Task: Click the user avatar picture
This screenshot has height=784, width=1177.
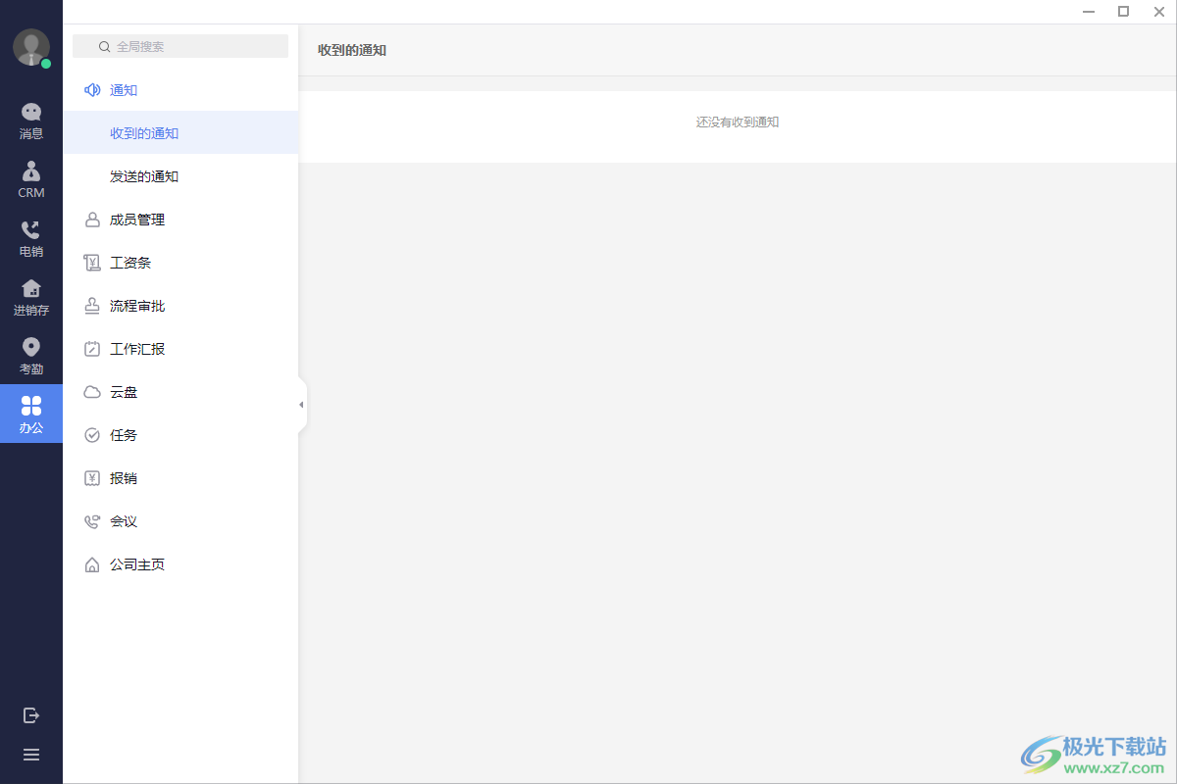Action: point(31,47)
